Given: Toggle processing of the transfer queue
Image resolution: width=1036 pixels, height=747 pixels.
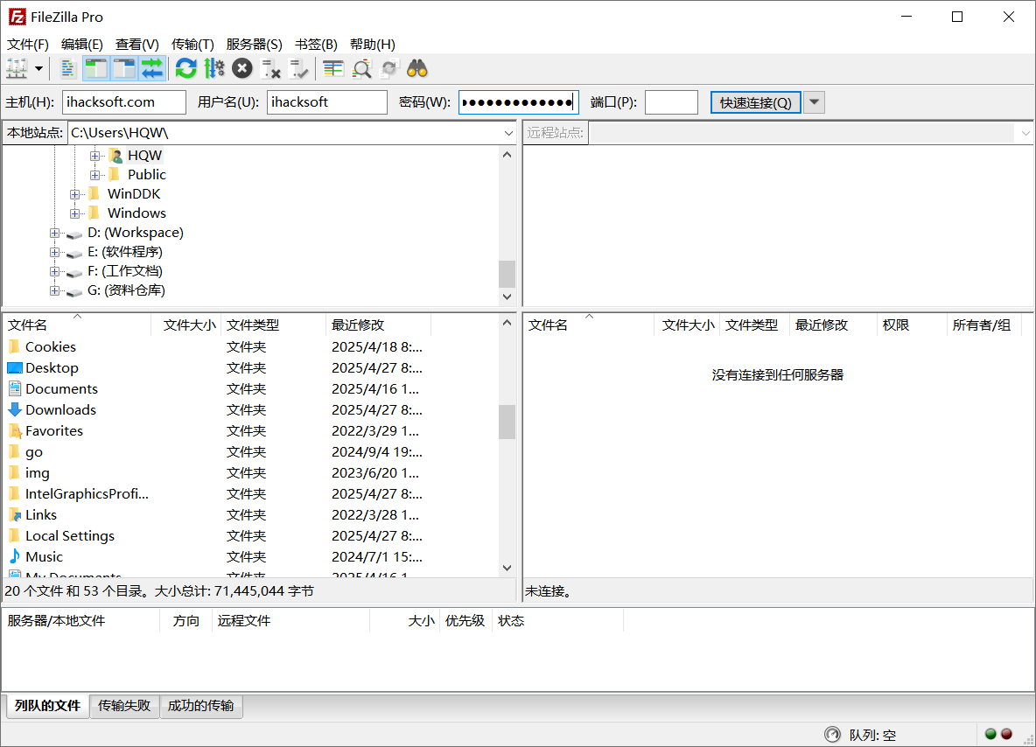Looking at the screenshot, I should 214,69.
